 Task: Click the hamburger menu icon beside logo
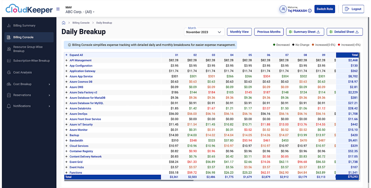58,9
